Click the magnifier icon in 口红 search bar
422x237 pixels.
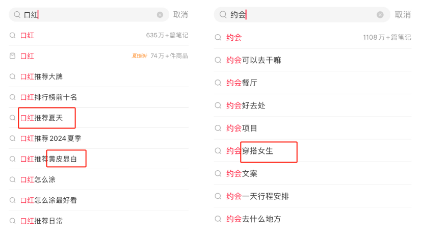[x=17, y=15]
